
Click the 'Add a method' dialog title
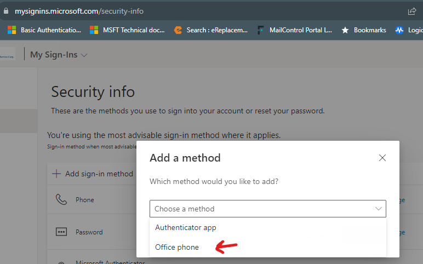click(185, 158)
